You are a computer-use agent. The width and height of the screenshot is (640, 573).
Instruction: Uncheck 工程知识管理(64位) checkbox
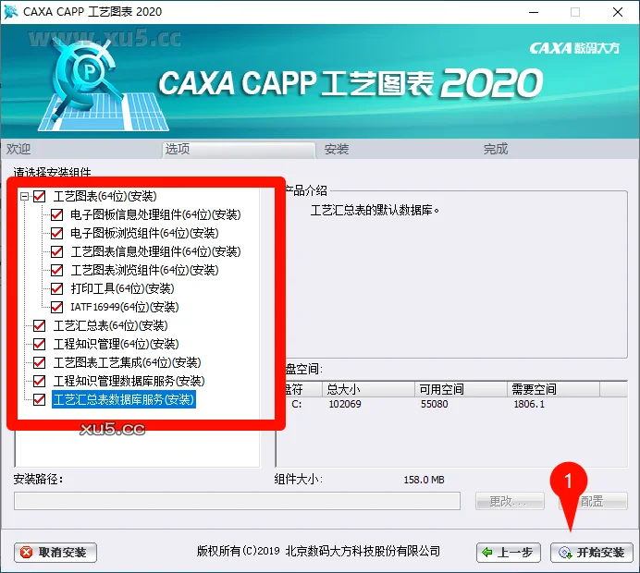pyautogui.click(x=39, y=344)
